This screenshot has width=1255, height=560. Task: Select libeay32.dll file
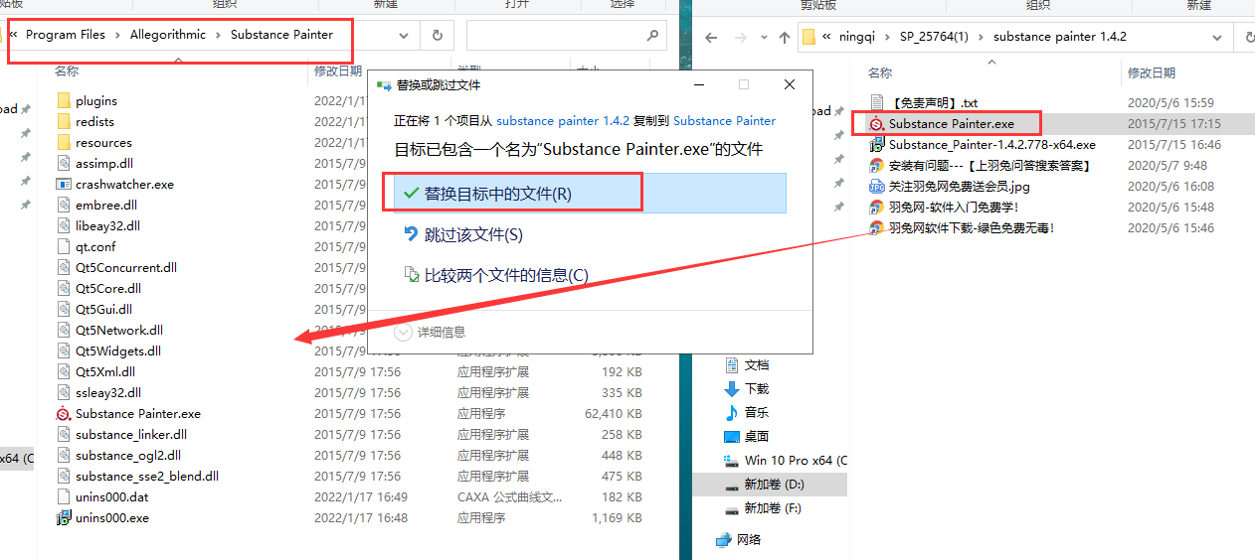tap(107, 225)
